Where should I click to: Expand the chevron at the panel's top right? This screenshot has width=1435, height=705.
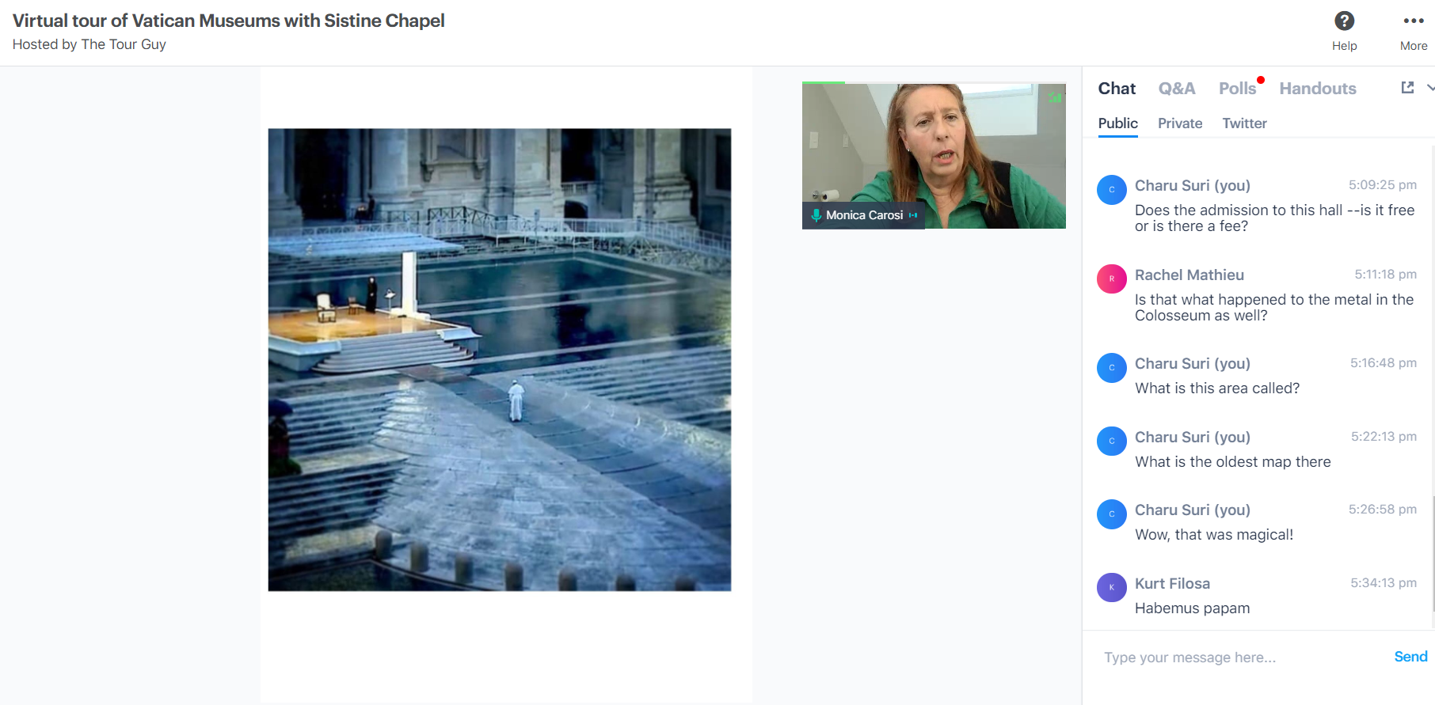1430,88
